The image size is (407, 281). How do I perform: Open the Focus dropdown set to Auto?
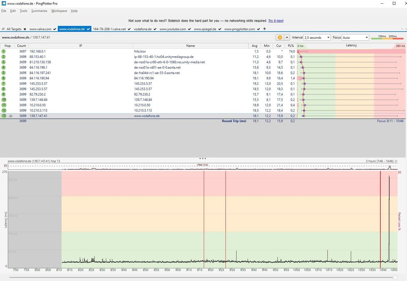click(355, 37)
